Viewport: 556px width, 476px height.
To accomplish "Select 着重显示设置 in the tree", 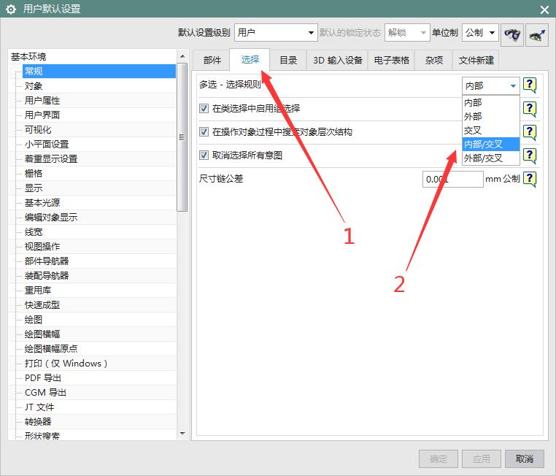I will tap(50, 158).
